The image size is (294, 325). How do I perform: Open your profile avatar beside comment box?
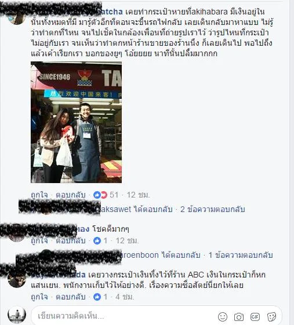pos(17,315)
